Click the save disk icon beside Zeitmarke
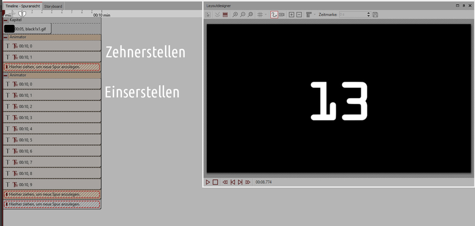 375,15
